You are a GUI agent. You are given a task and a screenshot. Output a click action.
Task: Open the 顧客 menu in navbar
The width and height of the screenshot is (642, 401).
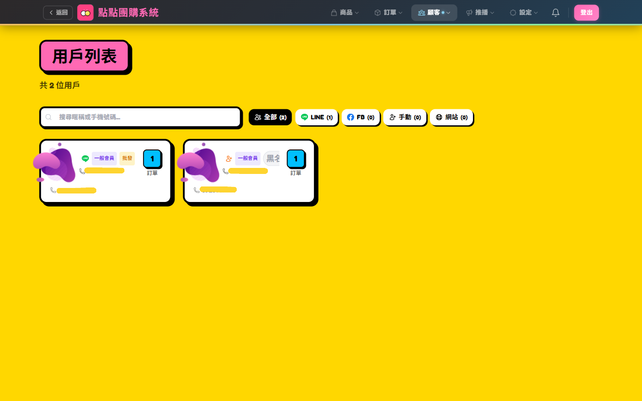click(434, 13)
